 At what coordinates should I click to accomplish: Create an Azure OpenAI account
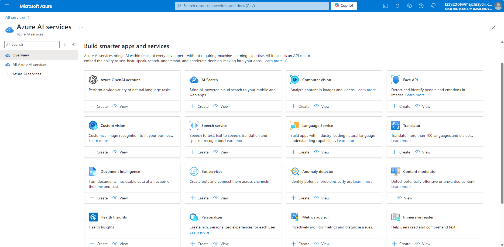tap(99, 106)
